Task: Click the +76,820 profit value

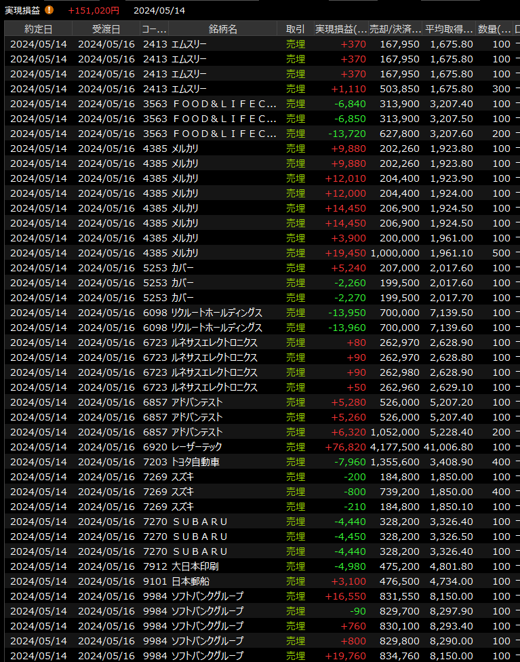Action: (347, 447)
